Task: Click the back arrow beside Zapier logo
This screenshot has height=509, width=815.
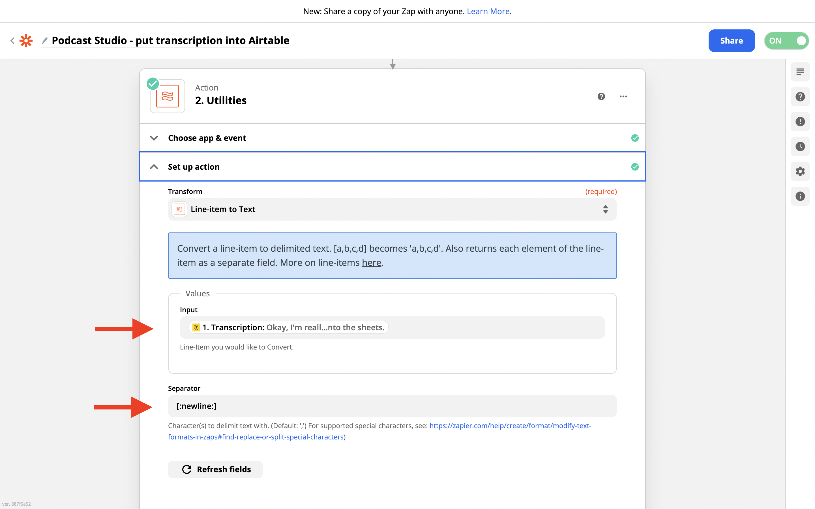Action: 12,41
